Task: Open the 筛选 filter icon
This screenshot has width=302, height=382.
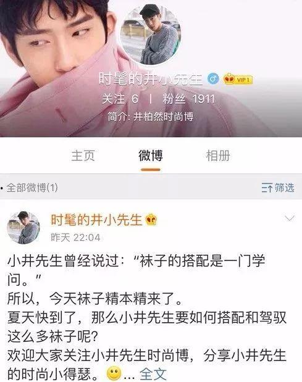Action: pos(278,188)
